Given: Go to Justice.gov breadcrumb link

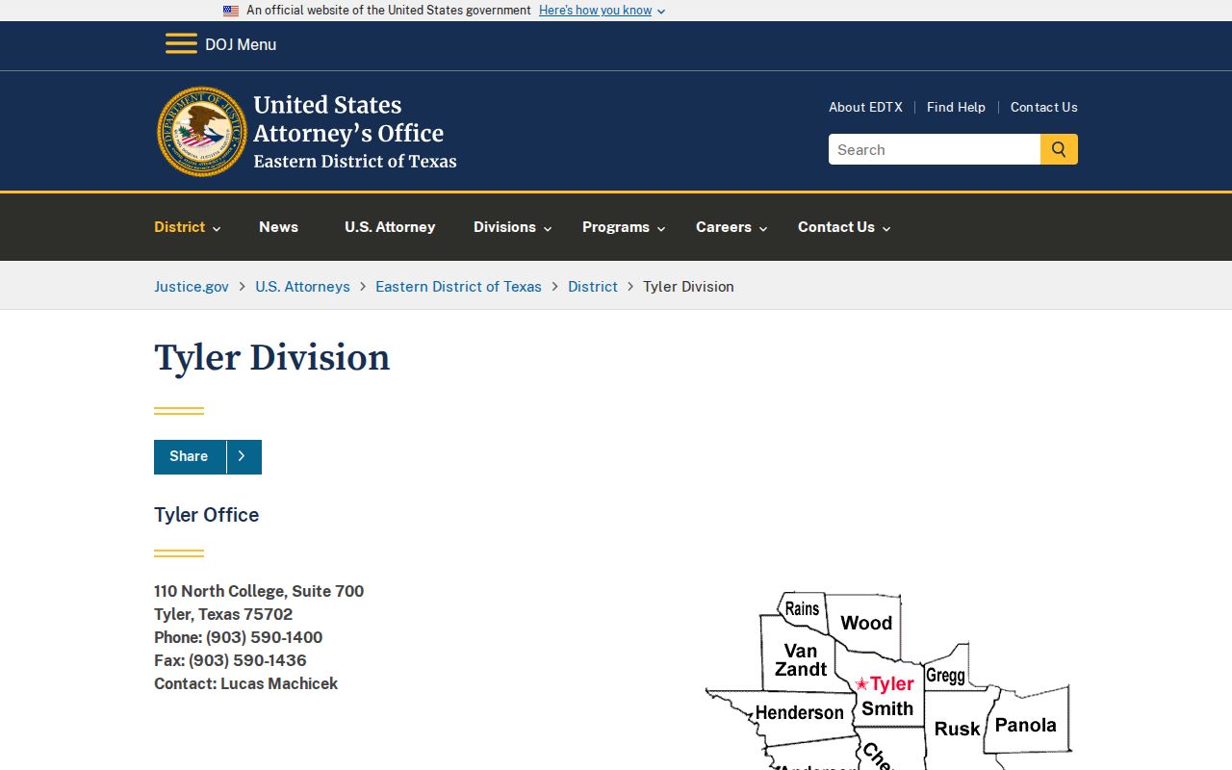Looking at the screenshot, I should [x=192, y=286].
